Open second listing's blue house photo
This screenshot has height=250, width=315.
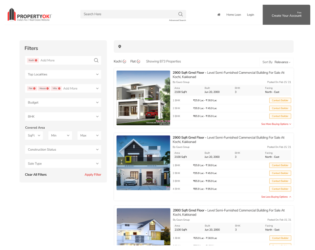pos(143,163)
